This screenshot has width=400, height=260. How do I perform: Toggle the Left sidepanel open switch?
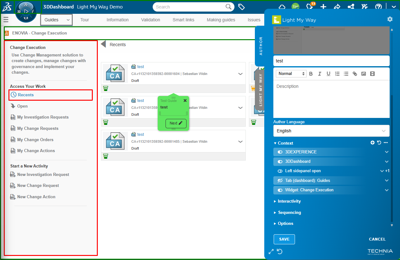280,171
